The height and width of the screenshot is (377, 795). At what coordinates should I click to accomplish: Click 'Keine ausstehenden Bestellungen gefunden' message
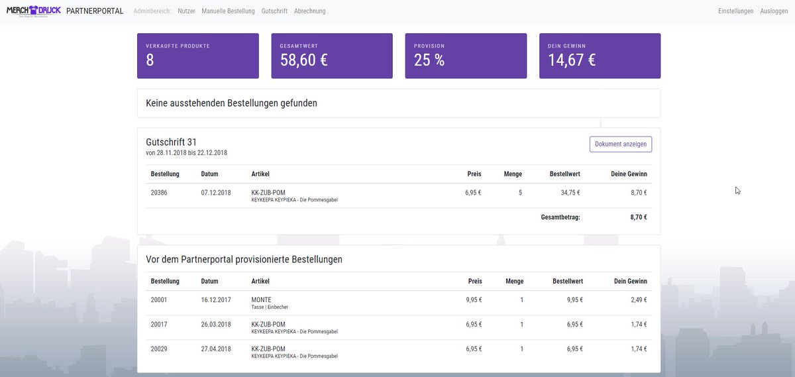click(231, 103)
